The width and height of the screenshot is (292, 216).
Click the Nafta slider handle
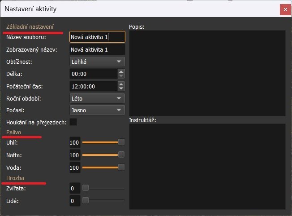(121, 155)
